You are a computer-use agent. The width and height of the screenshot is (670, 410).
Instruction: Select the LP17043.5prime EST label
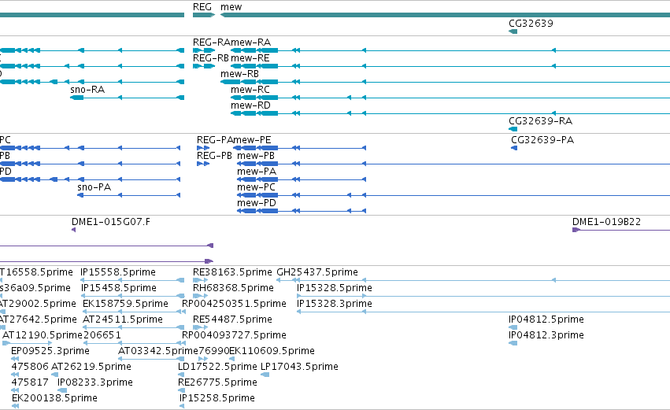point(299,368)
